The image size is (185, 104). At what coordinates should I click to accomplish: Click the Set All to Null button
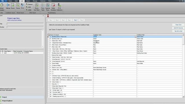click(178, 31)
